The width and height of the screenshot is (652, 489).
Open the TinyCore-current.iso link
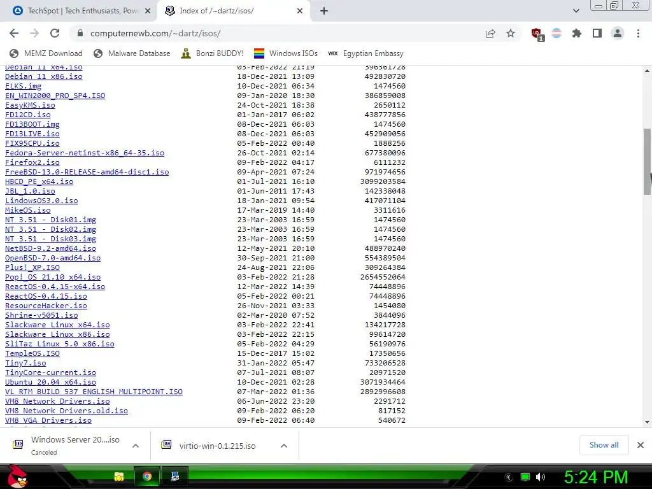coord(51,373)
